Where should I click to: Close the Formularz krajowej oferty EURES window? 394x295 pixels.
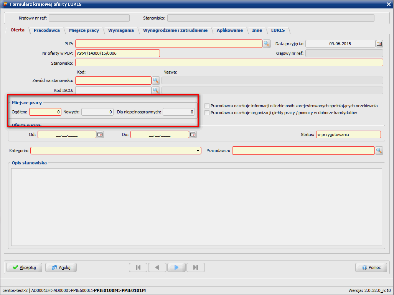pos(389,4)
